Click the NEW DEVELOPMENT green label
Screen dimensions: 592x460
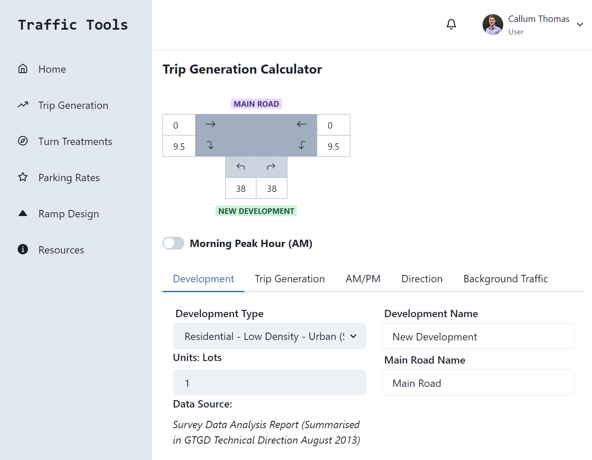256,211
